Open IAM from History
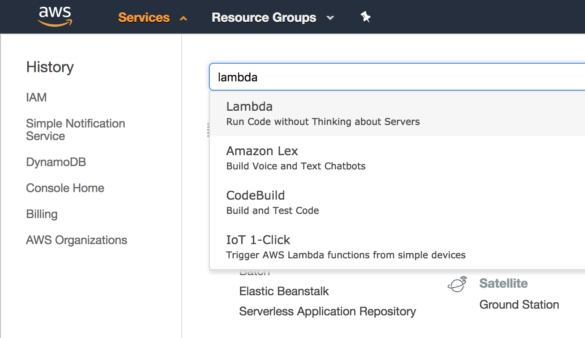The height and width of the screenshot is (338, 585). pos(37,97)
